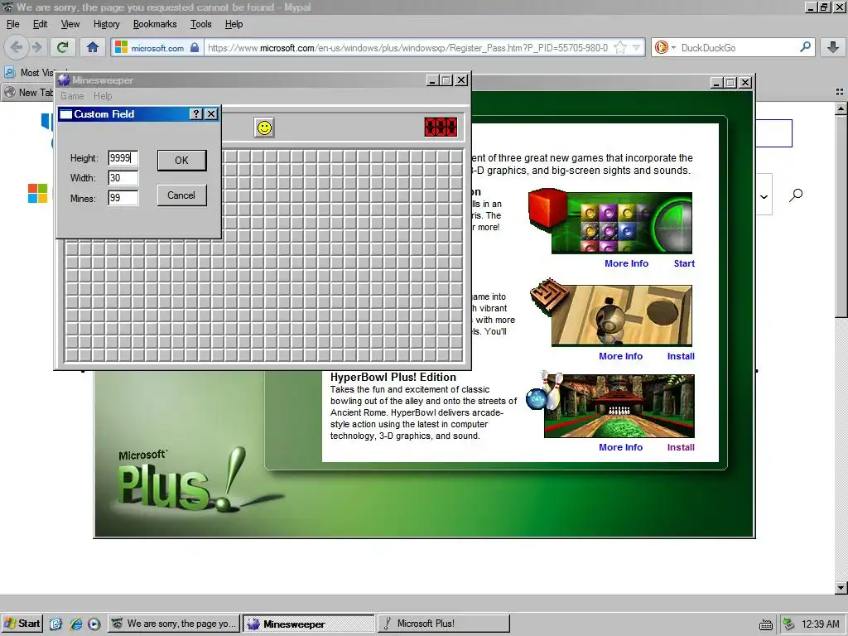The image size is (848, 636).
Task: Click the Start link for the first game
Action: 684,263
